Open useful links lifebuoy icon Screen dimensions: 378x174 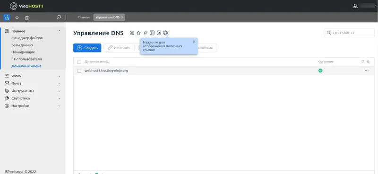pos(165,33)
